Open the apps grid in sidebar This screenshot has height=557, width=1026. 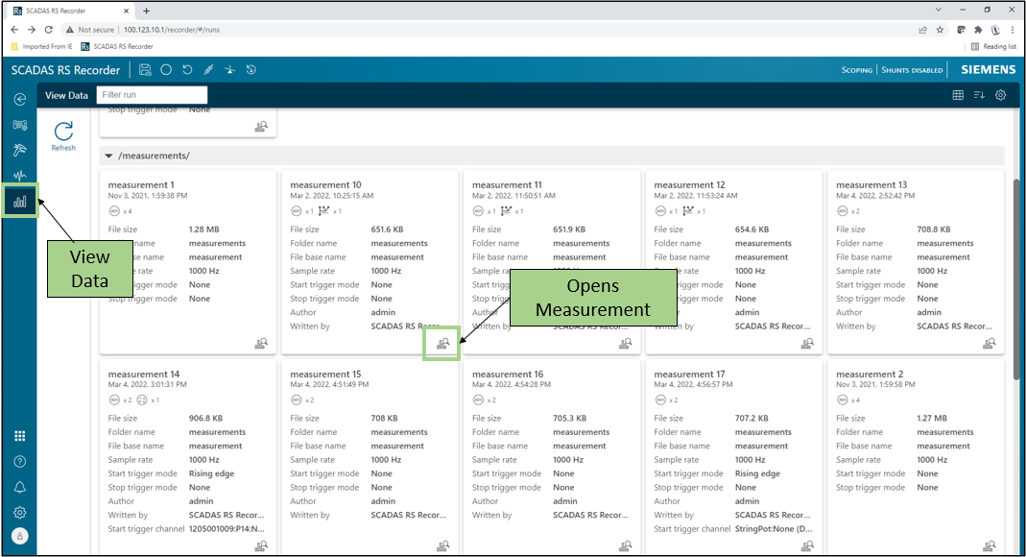19,436
